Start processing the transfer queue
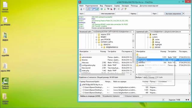The image size is (192, 108). point(105,9)
